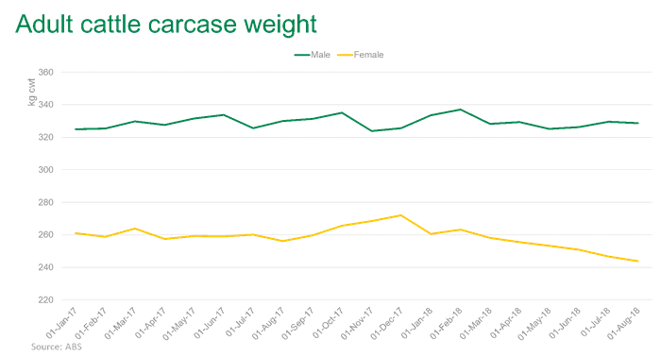Click the 01-Jan-17 x-axis label

point(61,323)
